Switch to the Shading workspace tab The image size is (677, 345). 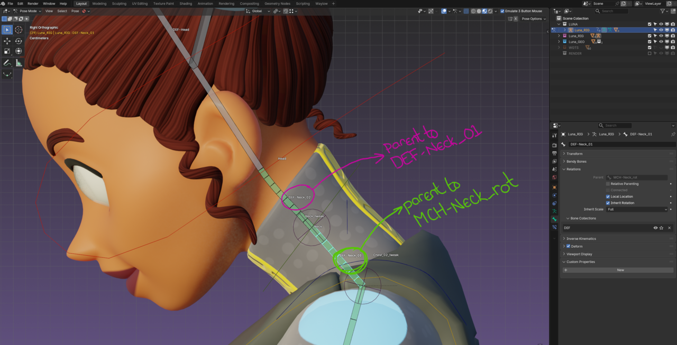(186, 3)
